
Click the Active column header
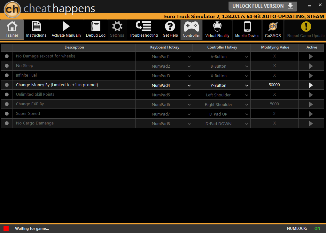[312, 47]
